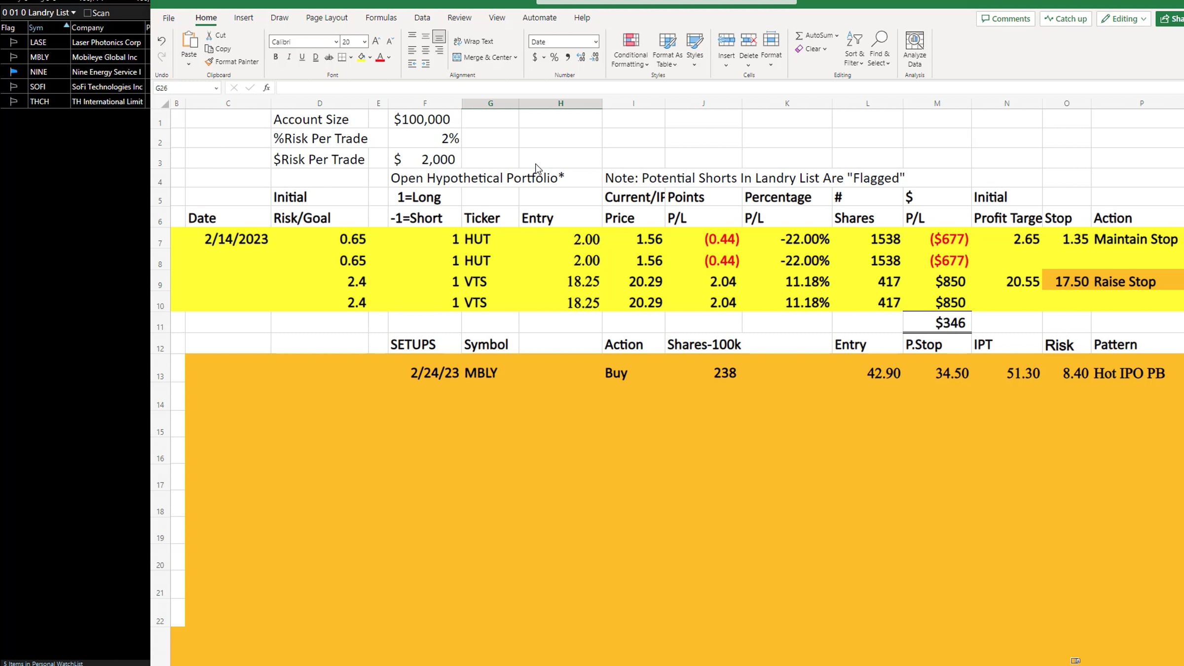Open the Data ribbon tab
Image resolution: width=1184 pixels, height=666 pixels.
pos(422,18)
